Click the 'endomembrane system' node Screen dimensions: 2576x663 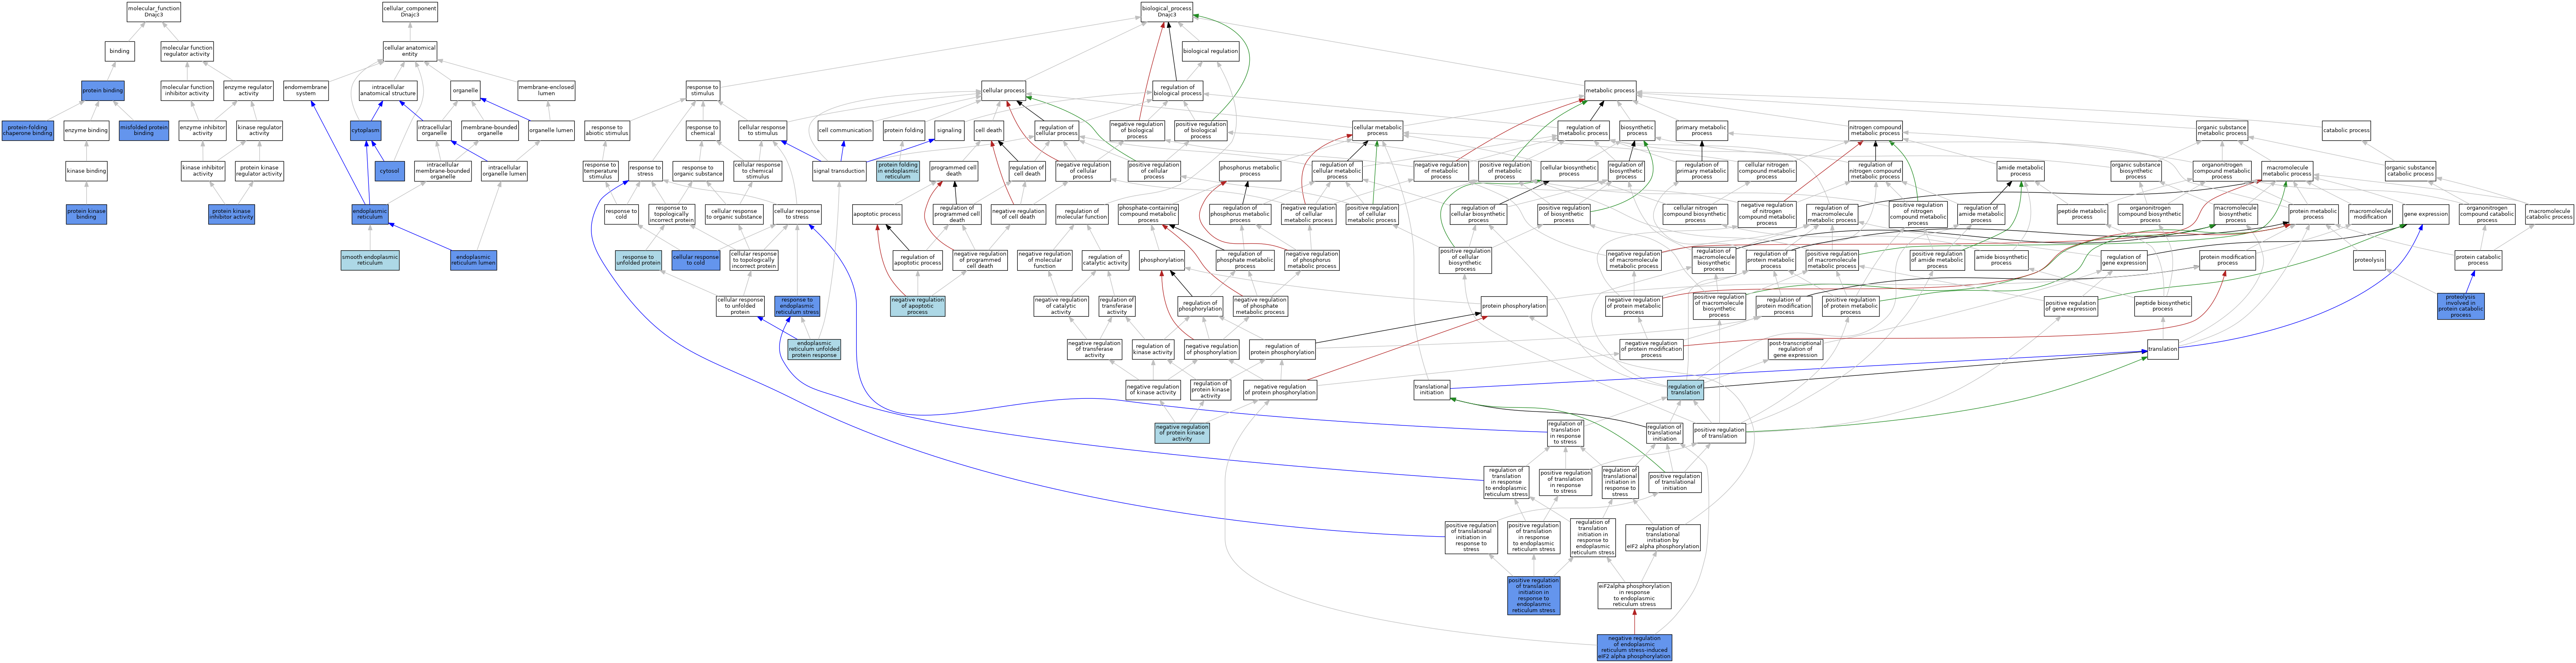(306, 90)
